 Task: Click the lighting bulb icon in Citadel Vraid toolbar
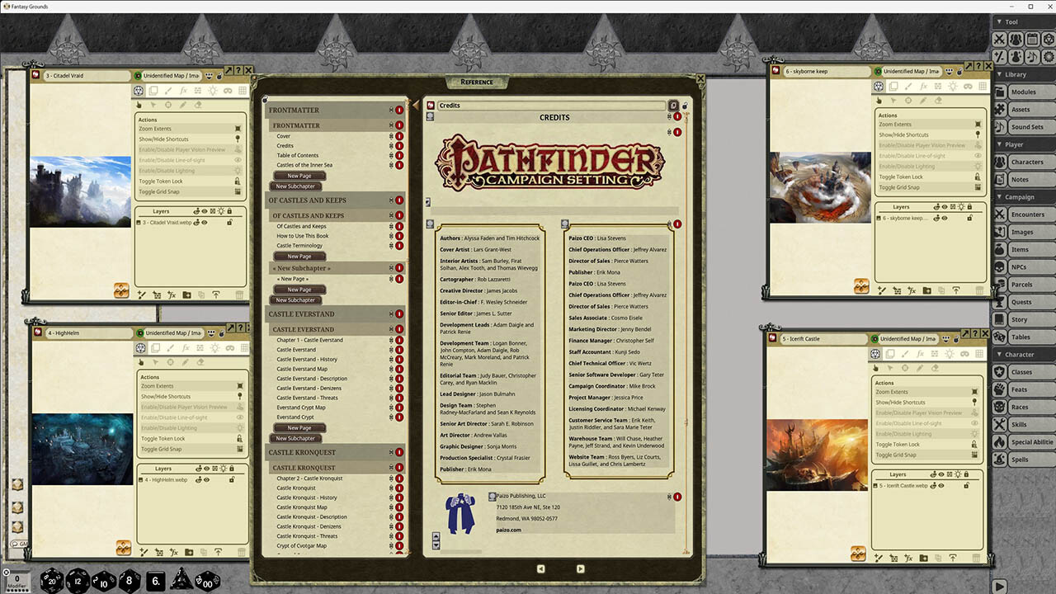pyautogui.click(x=213, y=90)
